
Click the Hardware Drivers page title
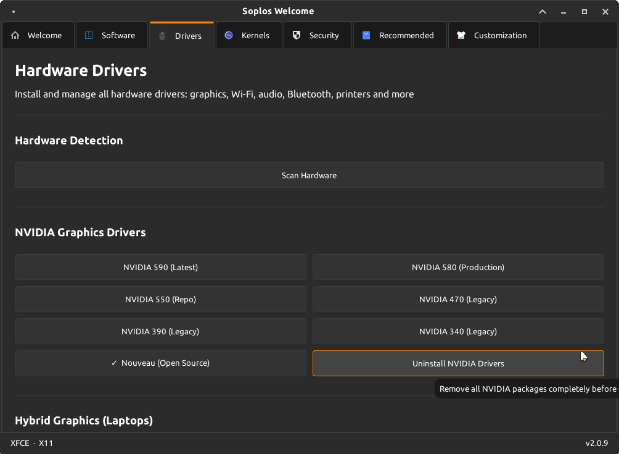point(81,70)
